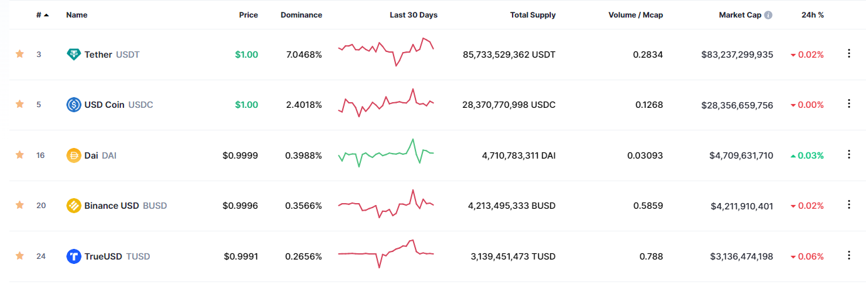The image size is (866, 284).
Task: Click total supply 85,733,529,362 USDT
Action: point(509,55)
